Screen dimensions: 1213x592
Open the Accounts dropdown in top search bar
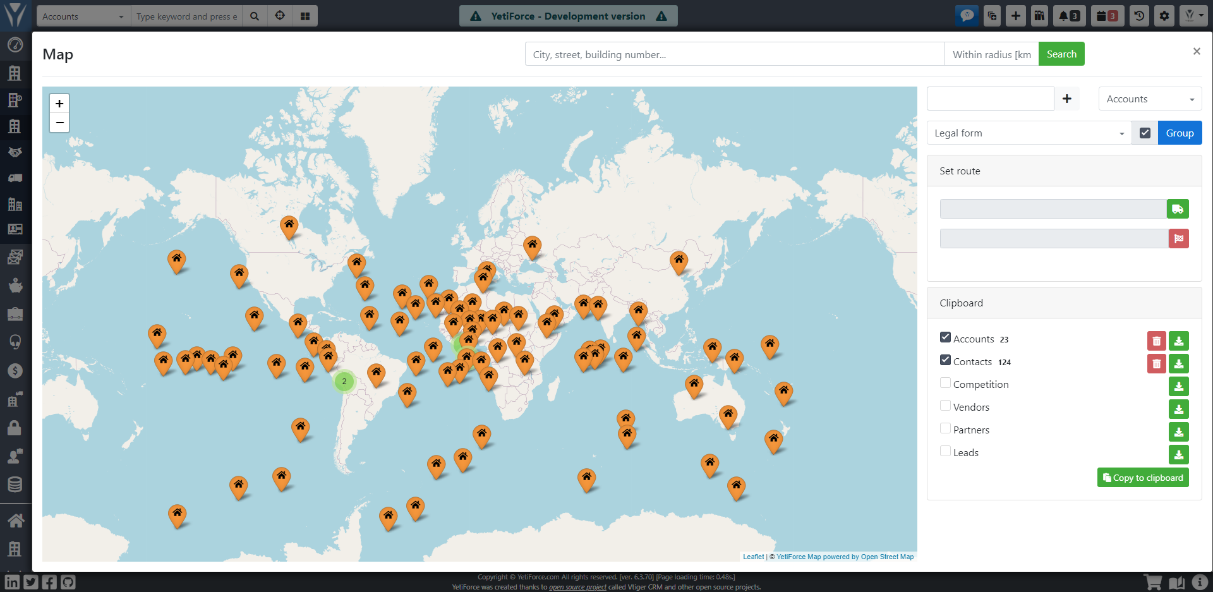pos(83,16)
